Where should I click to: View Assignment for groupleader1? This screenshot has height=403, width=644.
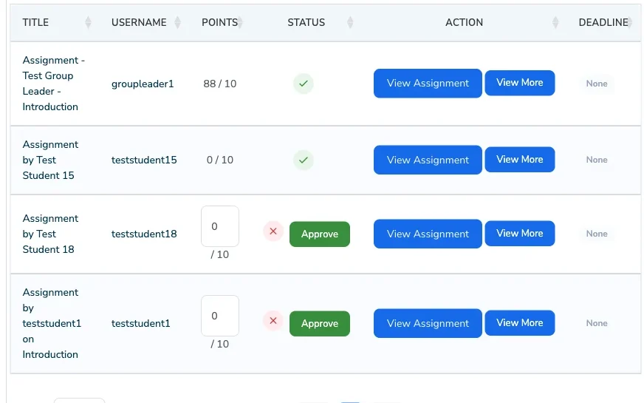(428, 83)
